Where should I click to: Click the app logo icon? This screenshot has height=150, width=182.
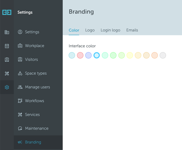[7, 12]
